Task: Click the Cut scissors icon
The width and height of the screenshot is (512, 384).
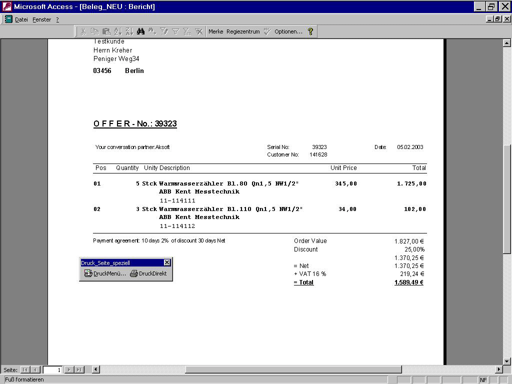Action: (83, 31)
